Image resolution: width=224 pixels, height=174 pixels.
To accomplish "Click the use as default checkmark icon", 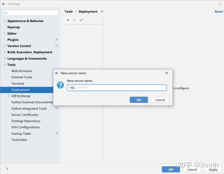I will pos(81,20).
